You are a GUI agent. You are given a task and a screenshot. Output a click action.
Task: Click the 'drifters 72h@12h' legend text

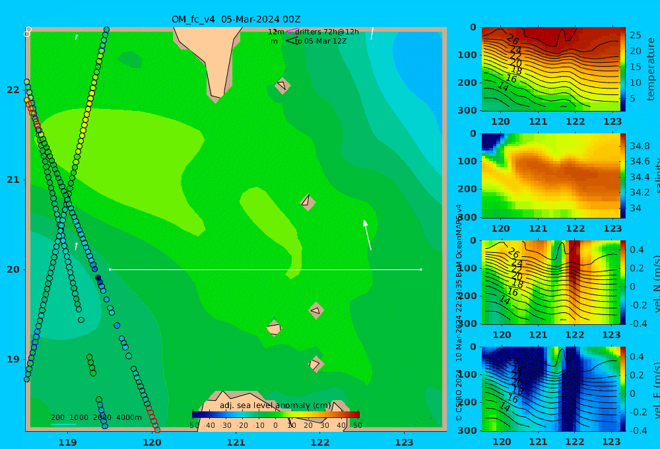pyautogui.click(x=327, y=32)
